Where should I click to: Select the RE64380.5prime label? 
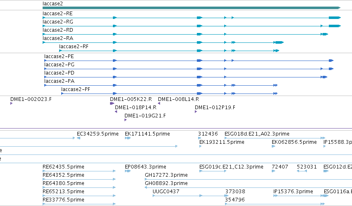[63, 183]
